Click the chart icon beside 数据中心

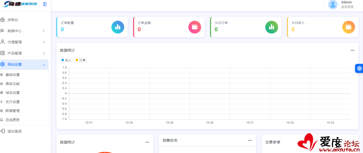coord(2,31)
